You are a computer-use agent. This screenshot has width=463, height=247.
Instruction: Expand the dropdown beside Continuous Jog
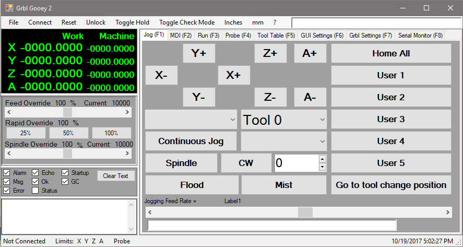[x=284, y=141]
